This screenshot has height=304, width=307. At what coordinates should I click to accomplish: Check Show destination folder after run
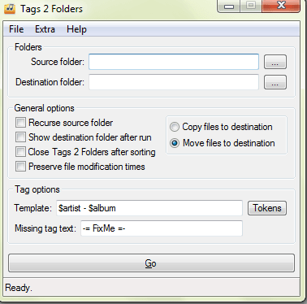click(20, 137)
